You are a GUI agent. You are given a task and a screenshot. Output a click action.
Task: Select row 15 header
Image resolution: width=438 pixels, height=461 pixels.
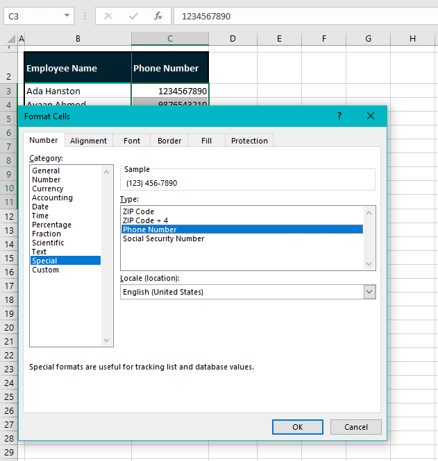pyautogui.click(x=8, y=258)
